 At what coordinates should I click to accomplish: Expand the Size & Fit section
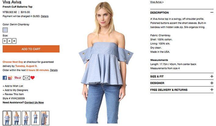212,76
